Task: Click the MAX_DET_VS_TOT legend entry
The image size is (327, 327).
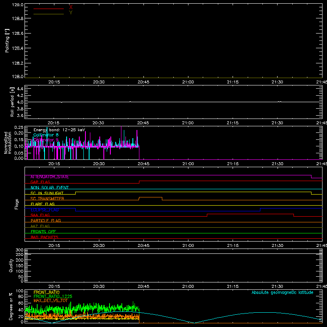Action: (x=51, y=300)
